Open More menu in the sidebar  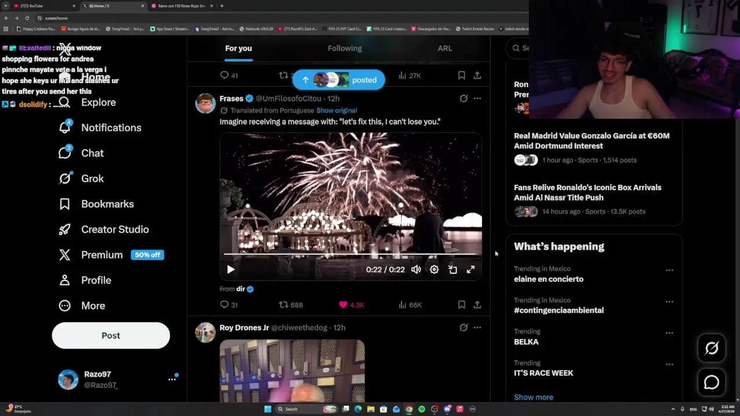pos(82,306)
